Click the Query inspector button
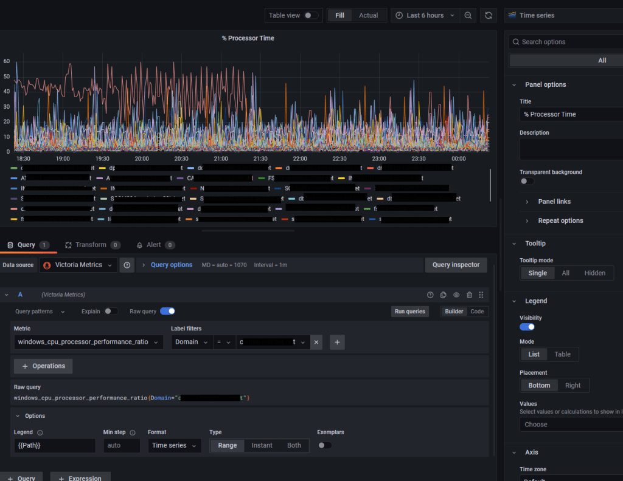 pyautogui.click(x=456, y=265)
